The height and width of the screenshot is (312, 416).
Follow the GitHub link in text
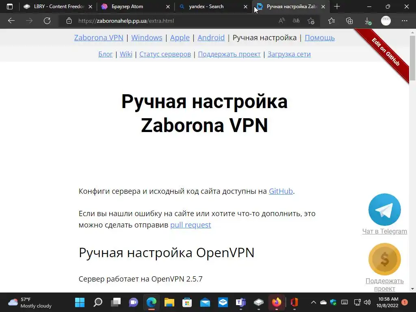point(281,191)
